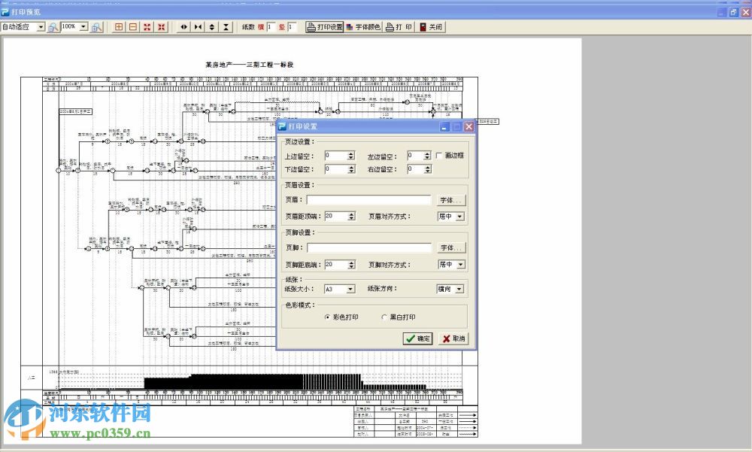Click inside the 页脚 footer text field
The image size is (752, 452).
tap(368, 247)
